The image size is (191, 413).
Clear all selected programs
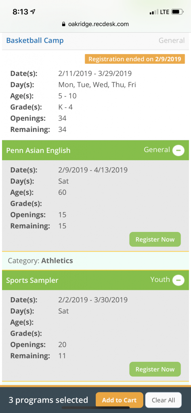pyautogui.click(x=163, y=400)
